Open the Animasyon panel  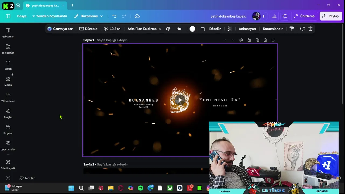click(247, 29)
